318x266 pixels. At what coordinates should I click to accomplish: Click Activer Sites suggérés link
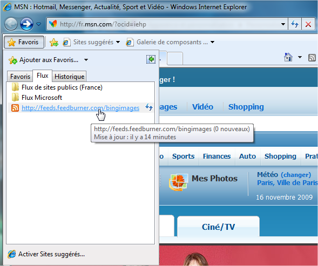pyautogui.click(x=46, y=254)
